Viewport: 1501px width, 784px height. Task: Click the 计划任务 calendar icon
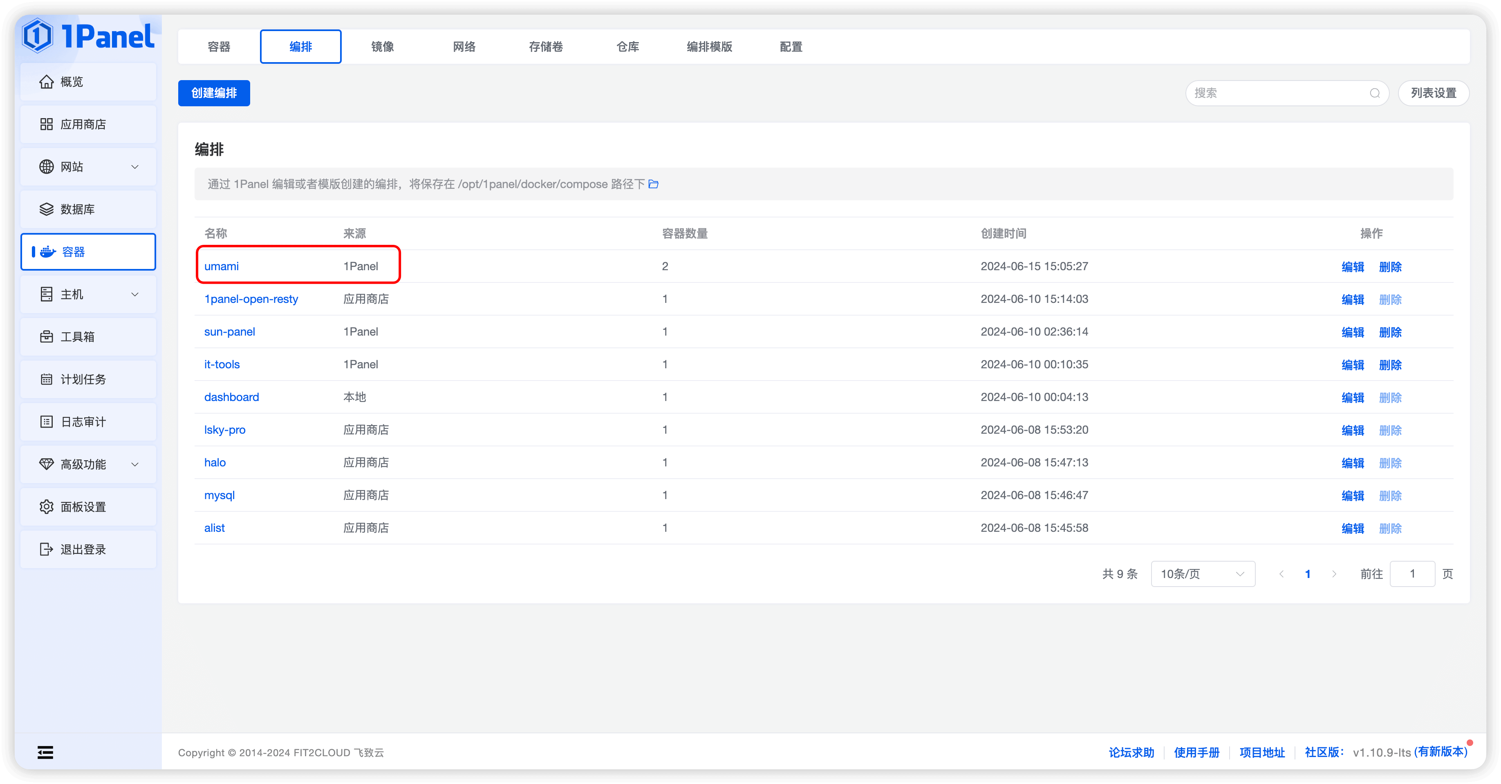point(46,379)
